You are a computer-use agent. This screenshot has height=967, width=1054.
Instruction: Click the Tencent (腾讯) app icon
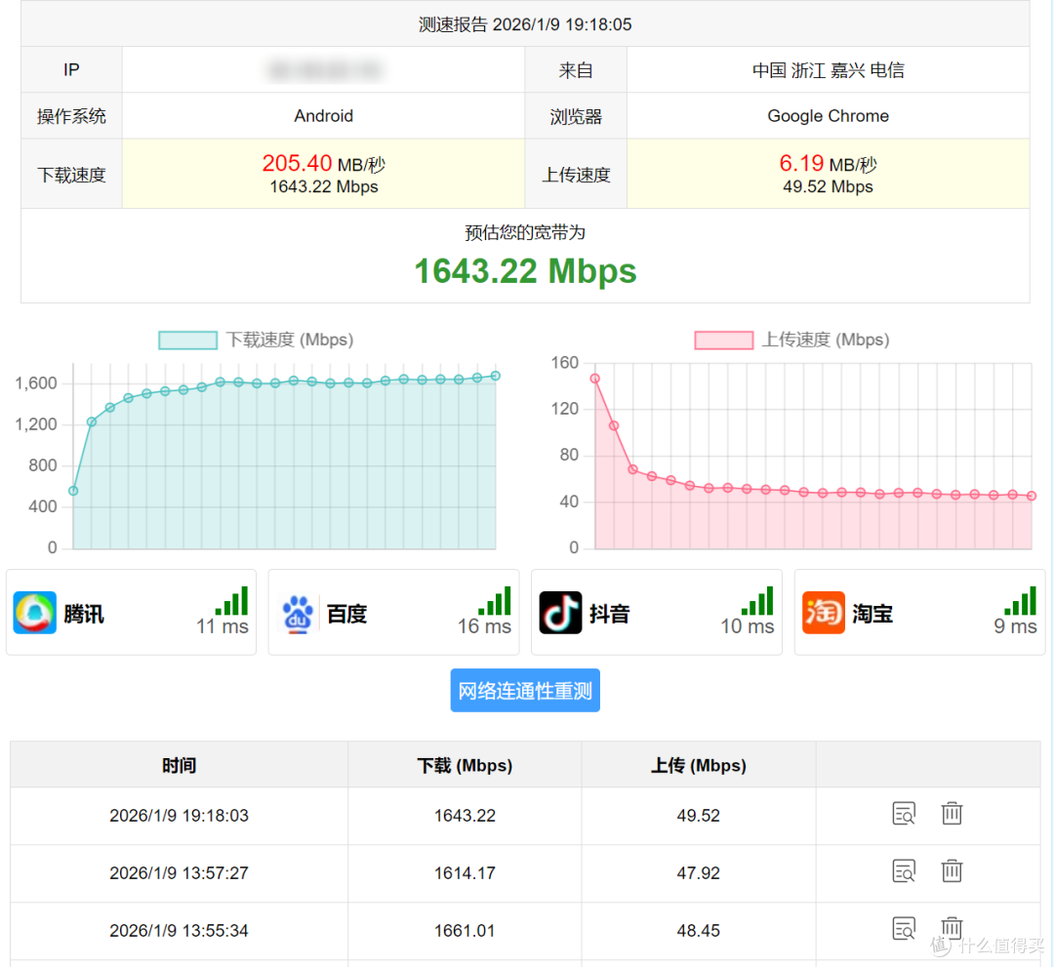pos(34,612)
